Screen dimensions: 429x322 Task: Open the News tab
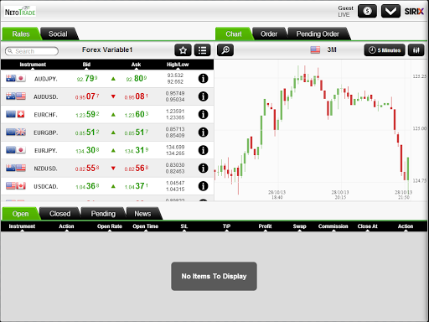[x=142, y=214]
